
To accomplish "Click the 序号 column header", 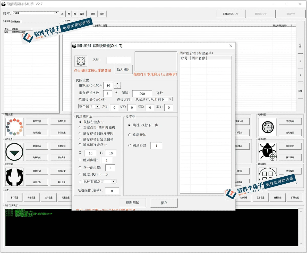I will [x=185, y=58].
